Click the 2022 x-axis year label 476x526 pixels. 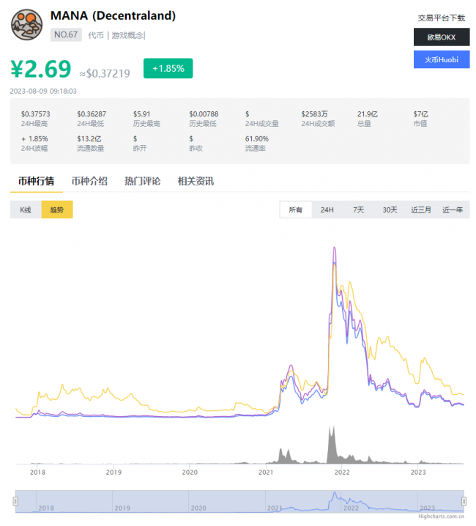tap(342, 473)
